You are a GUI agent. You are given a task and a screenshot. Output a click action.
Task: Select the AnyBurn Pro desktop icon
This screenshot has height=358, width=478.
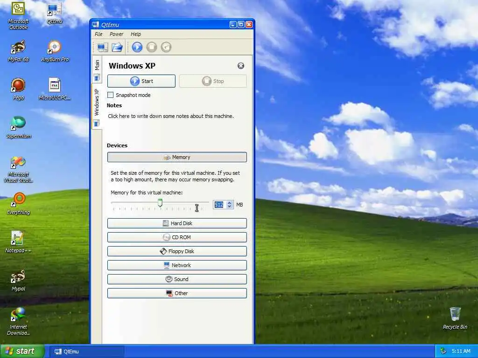click(x=55, y=51)
